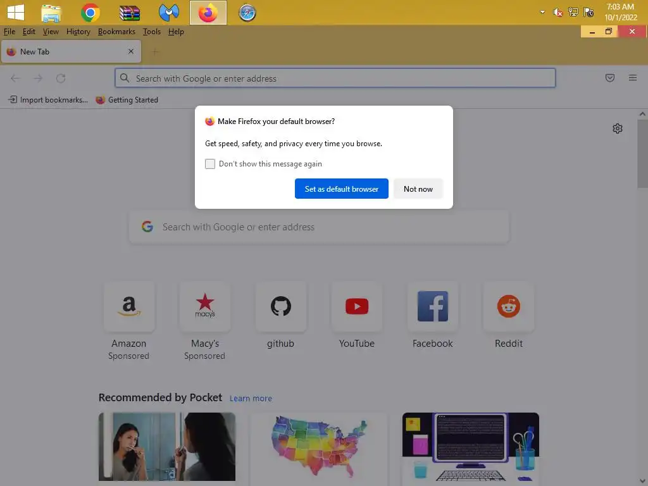Focus the URL address bar
Image resolution: width=648 pixels, height=486 pixels.
tap(335, 78)
